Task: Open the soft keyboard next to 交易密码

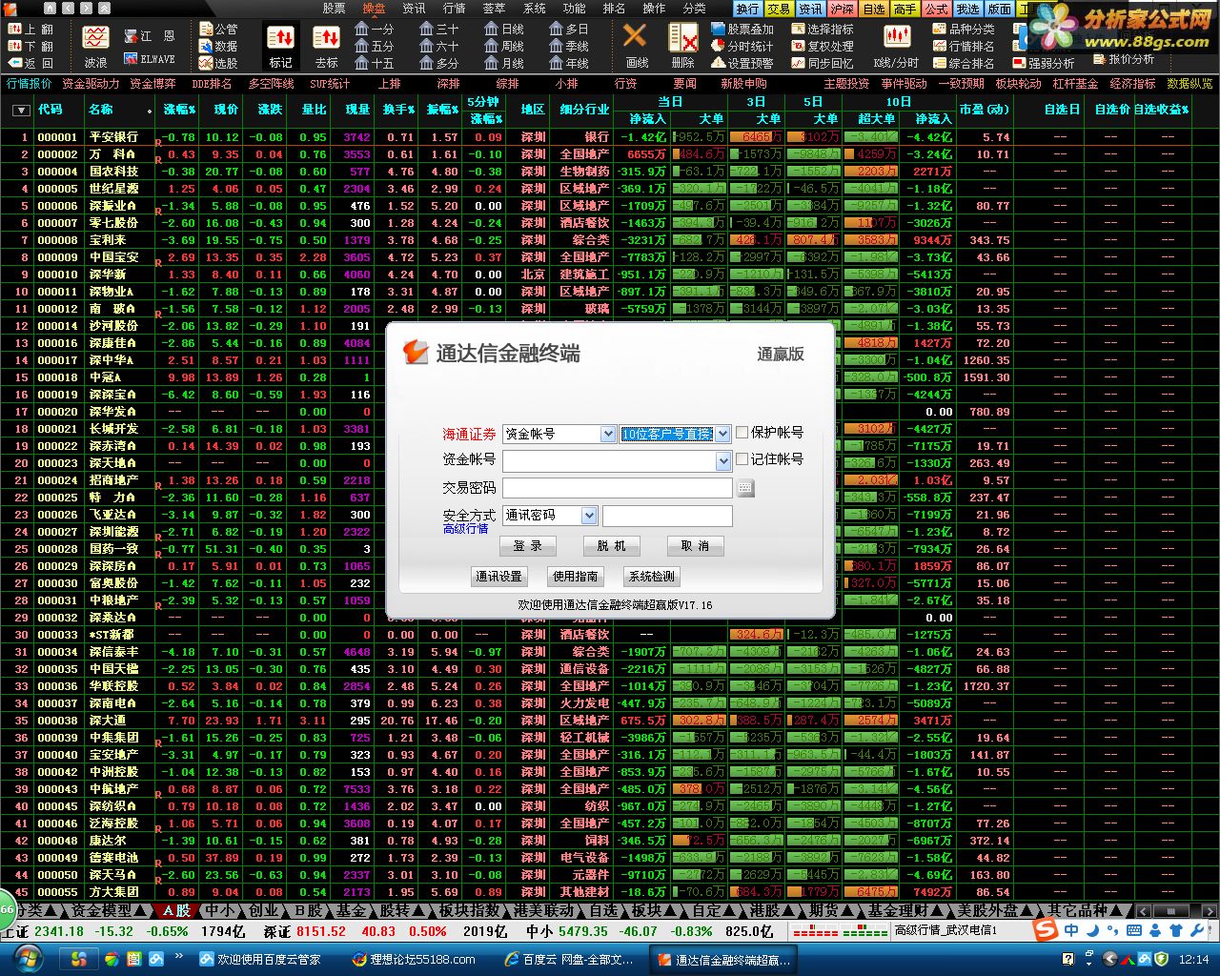Action: 745,488
